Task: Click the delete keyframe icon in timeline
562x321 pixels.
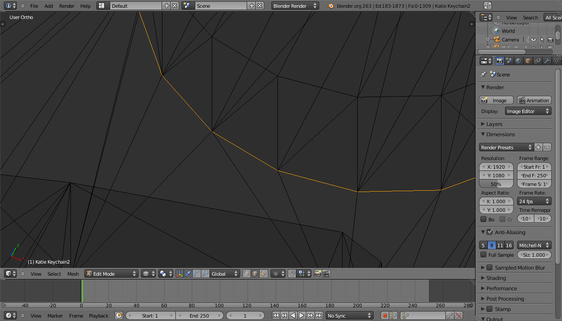Action: tap(458, 316)
